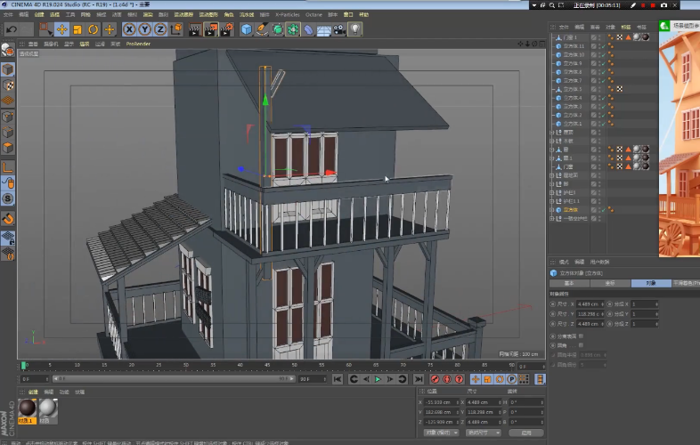This screenshot has width=700, height=445.
Task: Open the 摄像机 viewport menu
Action: pos(51,44)
